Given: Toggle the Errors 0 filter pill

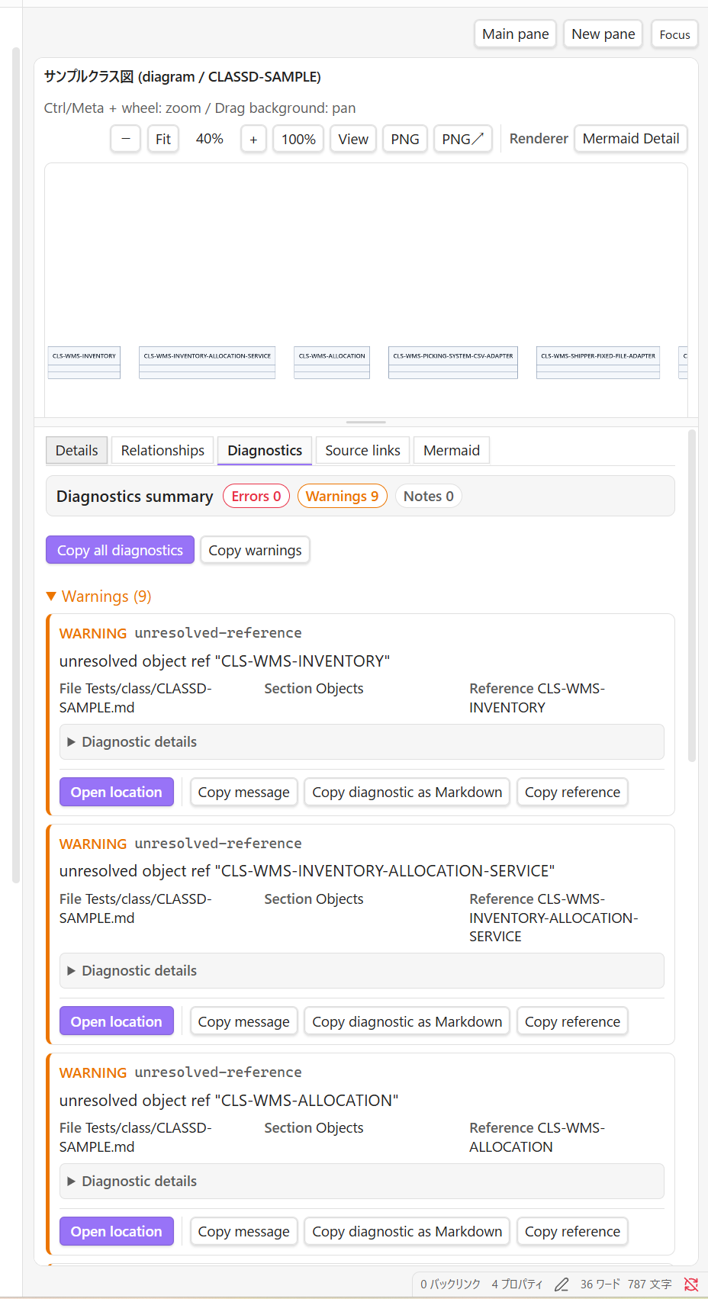Looking at the screenshot, I should (x=256, y=497).
